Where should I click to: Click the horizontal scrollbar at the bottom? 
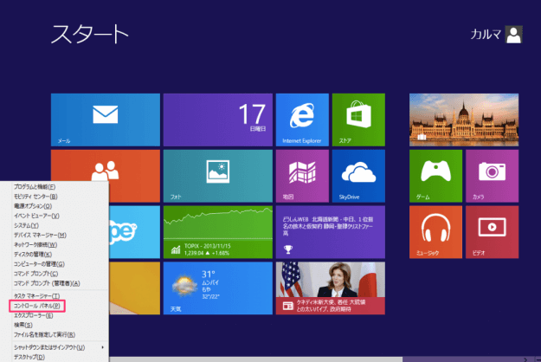[255, 359]
